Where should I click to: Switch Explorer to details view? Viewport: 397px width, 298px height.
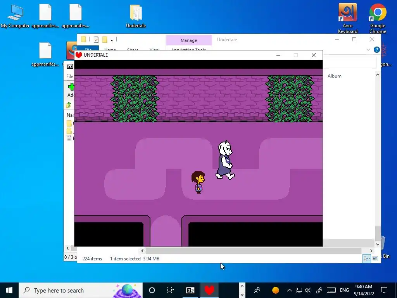367,258
